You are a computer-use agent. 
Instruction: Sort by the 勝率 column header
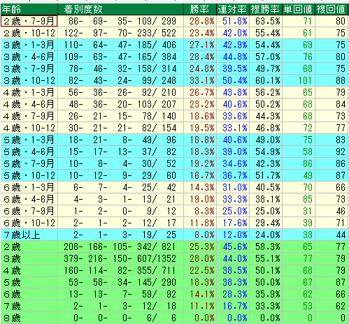pyautogui.click(x=200, y=9)
